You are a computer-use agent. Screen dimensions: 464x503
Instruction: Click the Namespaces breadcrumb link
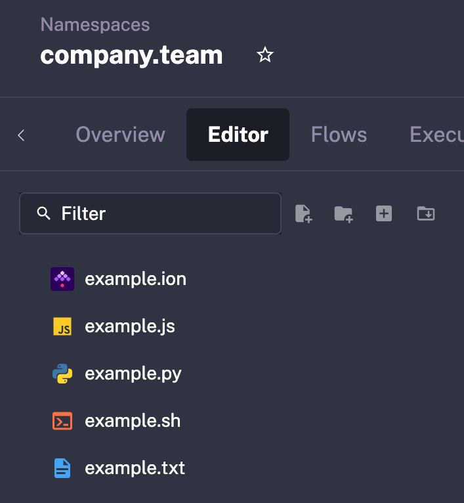tap(95, 25)
